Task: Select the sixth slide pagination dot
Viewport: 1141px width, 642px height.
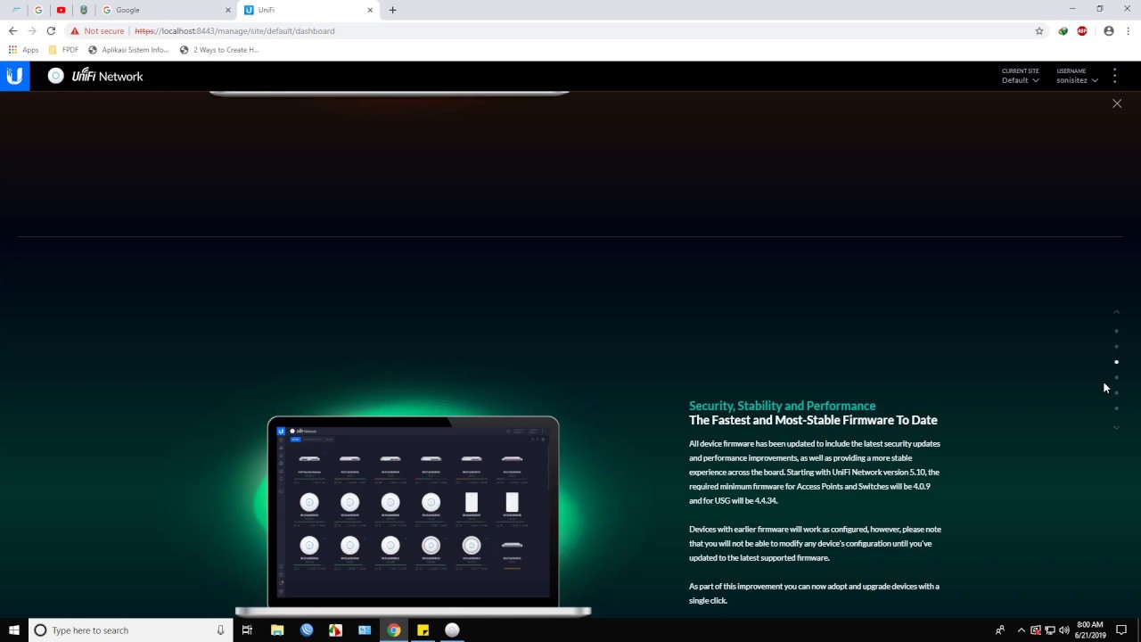Action: [x=1116, y=408]
